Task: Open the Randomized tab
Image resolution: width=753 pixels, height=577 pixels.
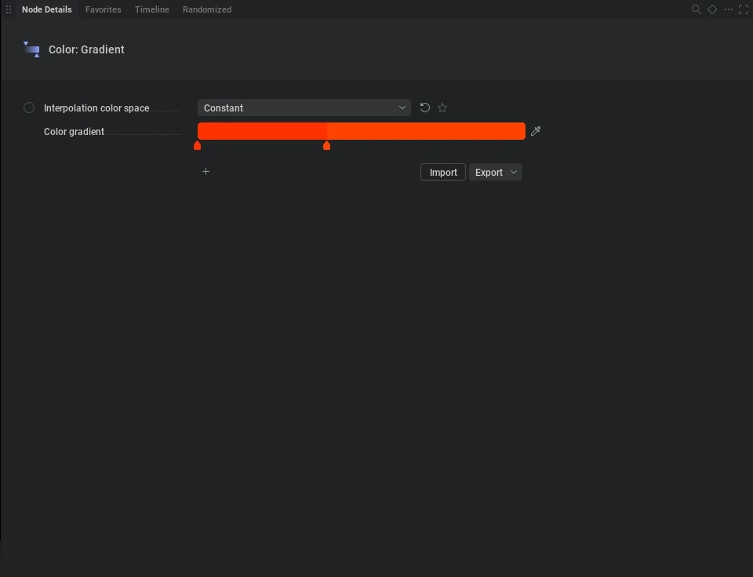Action: pos(207,9)
